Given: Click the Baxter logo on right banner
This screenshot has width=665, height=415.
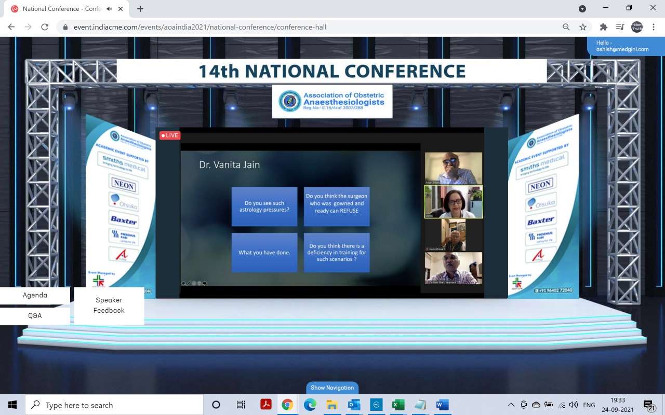Looking at the screenshot, I should coord(540,222).
